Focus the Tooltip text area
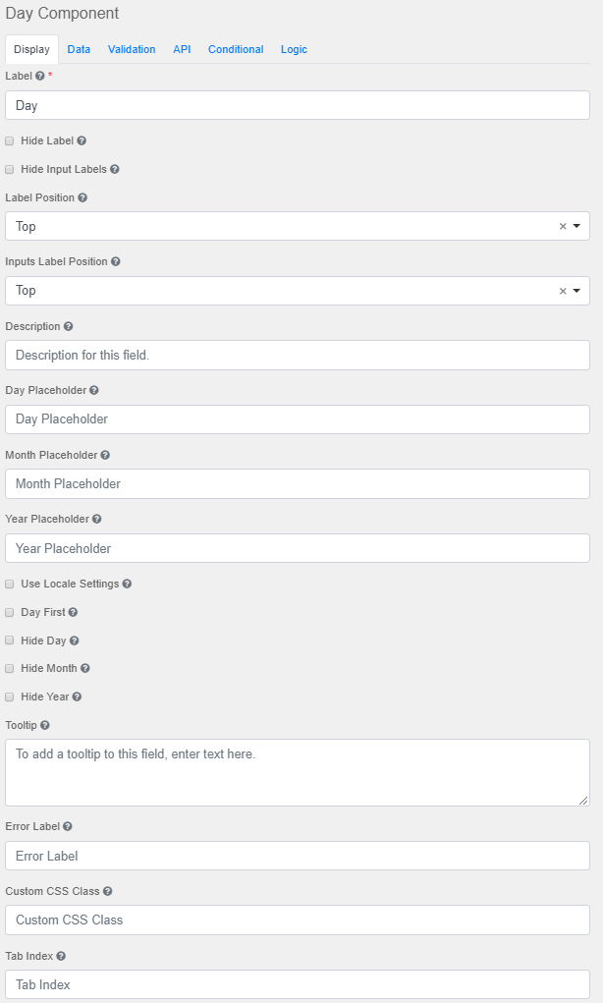 [298, 772]
